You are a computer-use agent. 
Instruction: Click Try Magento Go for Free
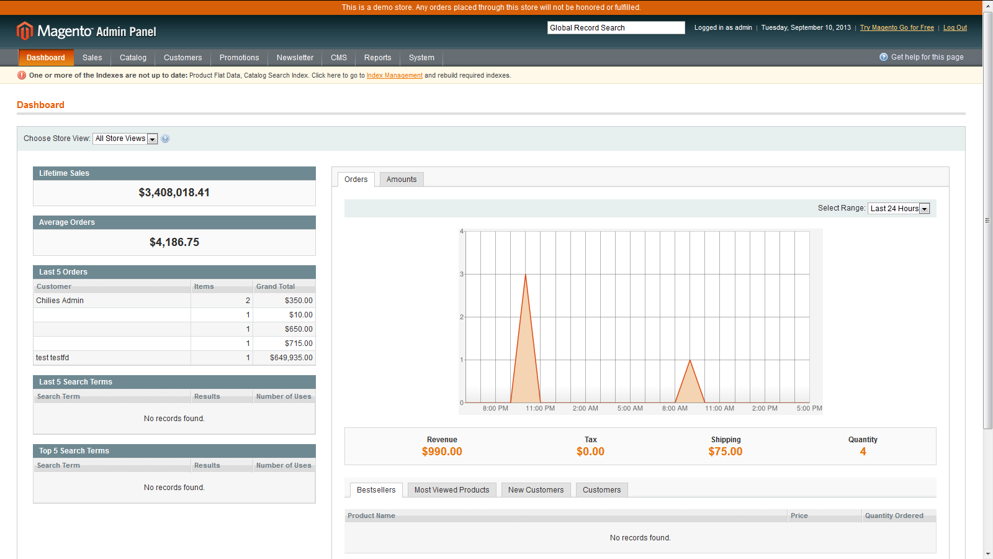[x=897, y=27]
